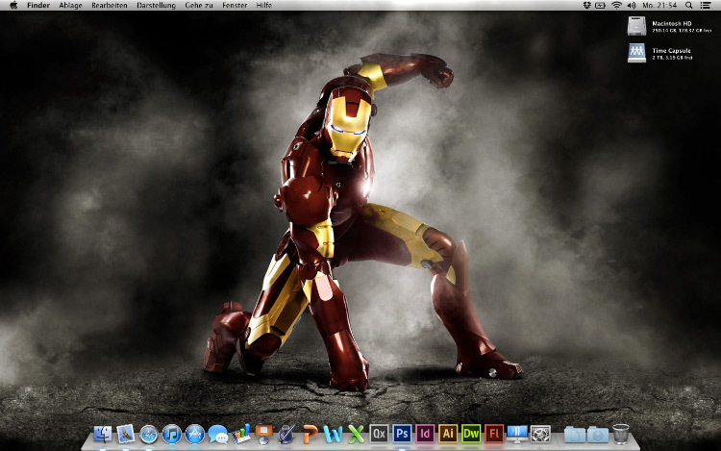Viewport: 721px width, 451px height.
Task: Open Illustrator Ai icon
Action: click(x=448, y=434)
